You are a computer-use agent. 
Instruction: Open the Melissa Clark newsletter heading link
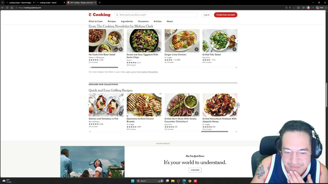(121, 26)
